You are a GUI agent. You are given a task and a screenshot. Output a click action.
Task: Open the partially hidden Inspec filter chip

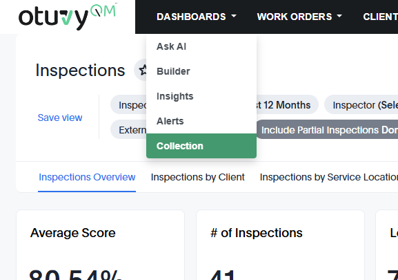point(128,105)
